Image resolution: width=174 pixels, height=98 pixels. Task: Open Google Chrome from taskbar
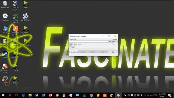[91, 95]
